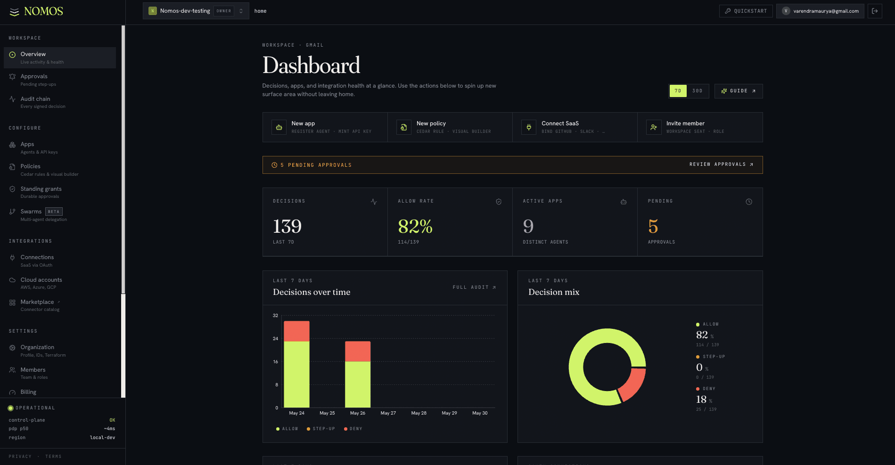This screenshot has width=895, height=465.
Task: Click the Standing grants shield icon
Action: [x=12, y=189]
